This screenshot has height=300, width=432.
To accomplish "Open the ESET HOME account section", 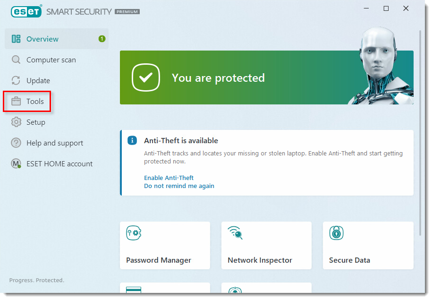I will (59, 164).
